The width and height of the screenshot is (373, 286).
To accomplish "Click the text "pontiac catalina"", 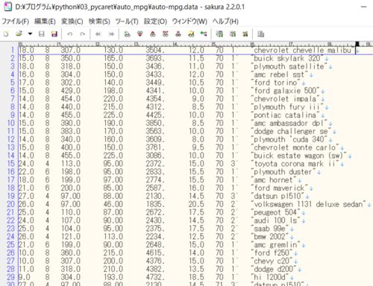I will (285, 115).
